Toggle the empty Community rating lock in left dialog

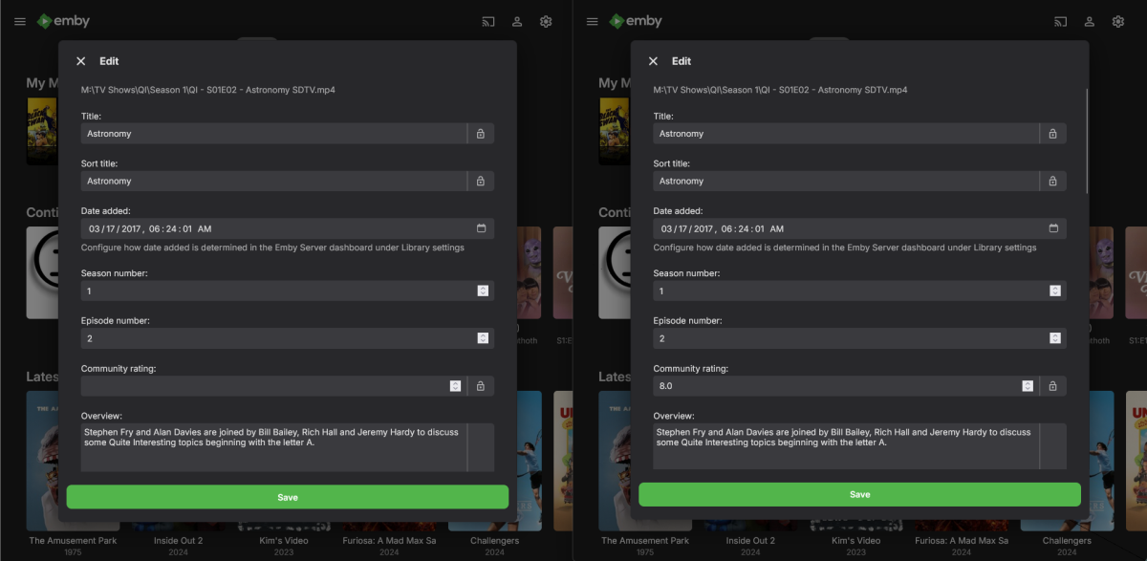point(481,386)
